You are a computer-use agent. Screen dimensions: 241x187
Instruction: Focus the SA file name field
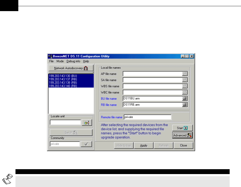pos(152,80)
